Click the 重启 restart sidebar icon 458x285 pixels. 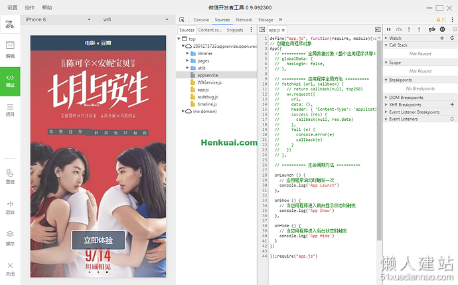[x=10, y=176]
